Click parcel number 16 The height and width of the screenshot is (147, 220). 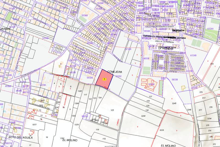point(47,137)
